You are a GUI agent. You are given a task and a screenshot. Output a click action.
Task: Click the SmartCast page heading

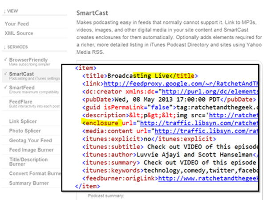coord(92,13)
